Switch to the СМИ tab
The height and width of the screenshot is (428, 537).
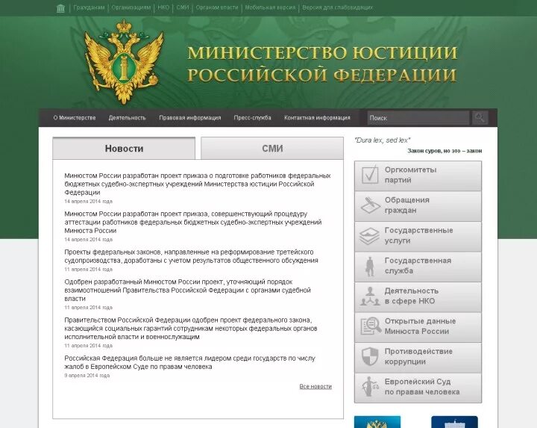(x=272, y=149)
